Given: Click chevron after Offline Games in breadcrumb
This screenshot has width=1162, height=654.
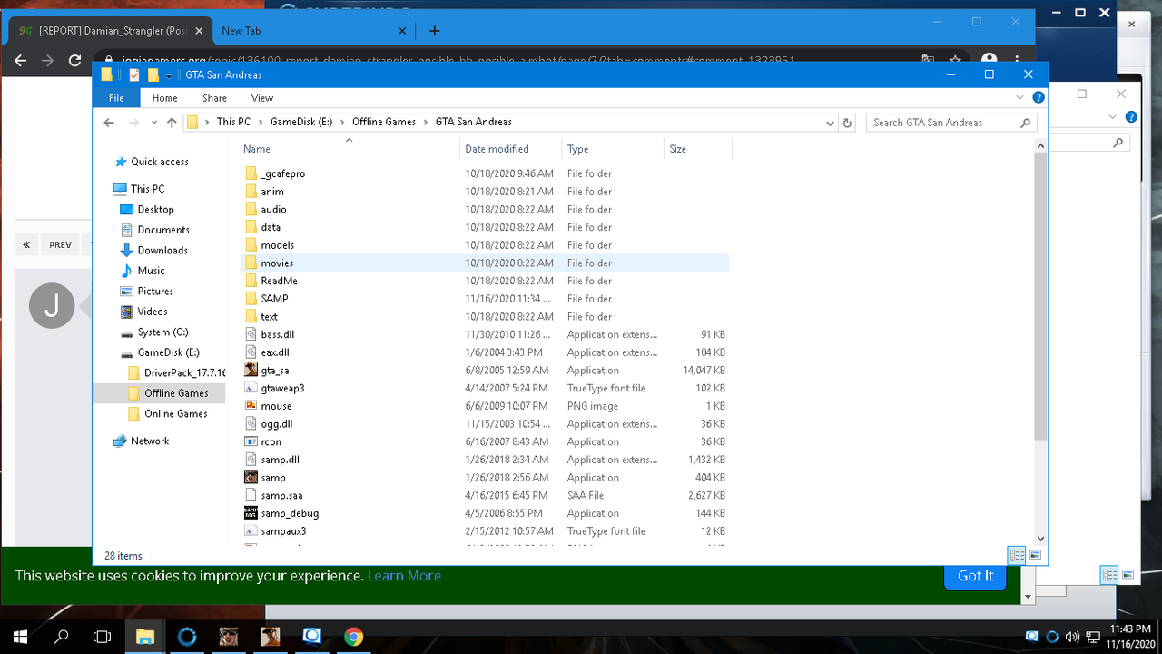Looking at the screenshot, I should pos(426,123).
